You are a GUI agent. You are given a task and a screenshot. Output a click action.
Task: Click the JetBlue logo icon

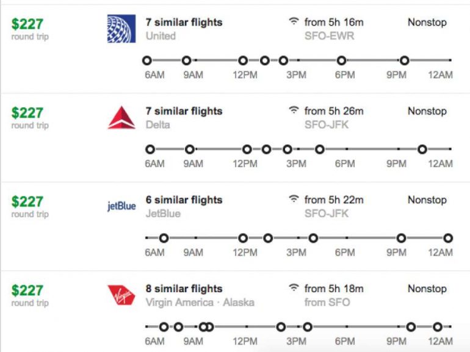click(x=121, y=206)
